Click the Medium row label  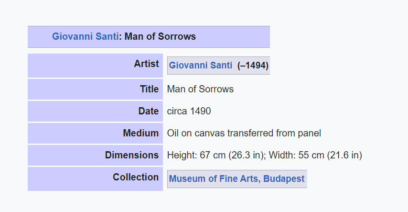point(141,133)
